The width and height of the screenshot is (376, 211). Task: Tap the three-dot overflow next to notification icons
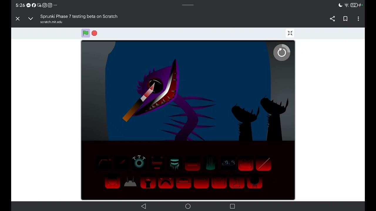click(56, 5)
